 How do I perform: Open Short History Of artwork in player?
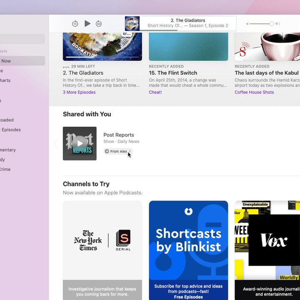(132, 23)
